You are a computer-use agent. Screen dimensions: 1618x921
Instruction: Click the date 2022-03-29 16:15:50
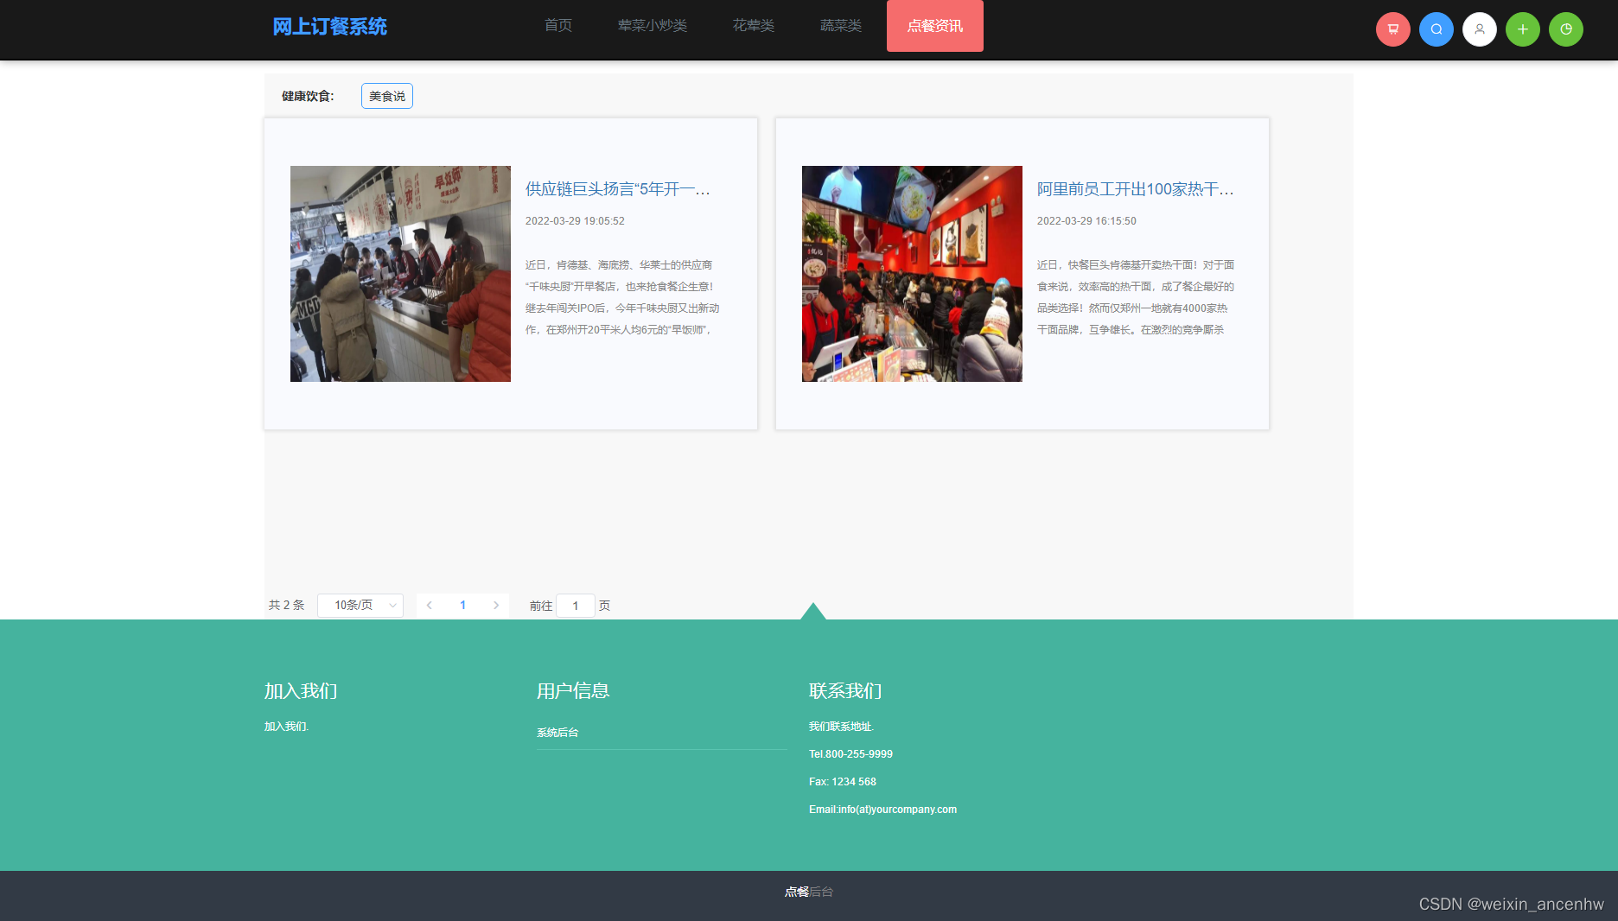(x=1086, y=221)
